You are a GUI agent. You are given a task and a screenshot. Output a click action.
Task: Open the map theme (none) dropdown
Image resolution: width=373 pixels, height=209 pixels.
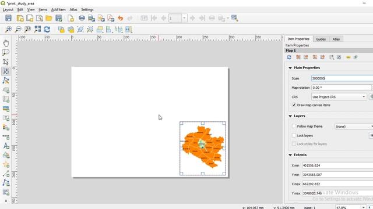354,127
